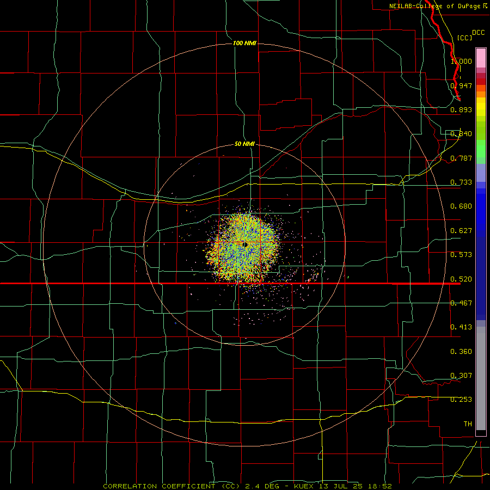The width and height of the screenshot is (490, 490).
Task: Select the 0.413 scale value
Action: [461, 327]
